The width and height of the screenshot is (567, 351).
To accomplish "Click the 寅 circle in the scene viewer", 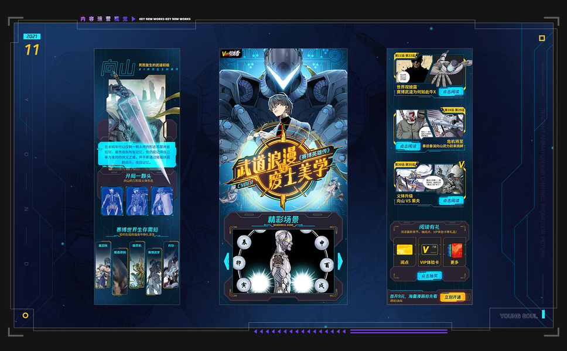I will point(243,284).
